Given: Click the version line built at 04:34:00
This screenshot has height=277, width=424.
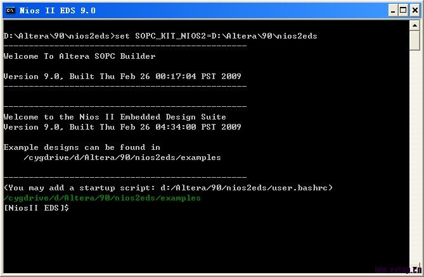Looking at the screenshot, I should click(122, 127).
